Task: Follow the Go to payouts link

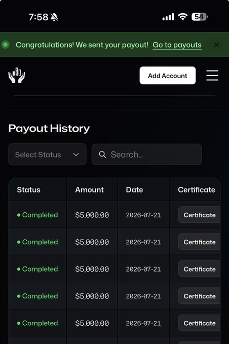Action: pyautogui.click(x=177, y=45)
